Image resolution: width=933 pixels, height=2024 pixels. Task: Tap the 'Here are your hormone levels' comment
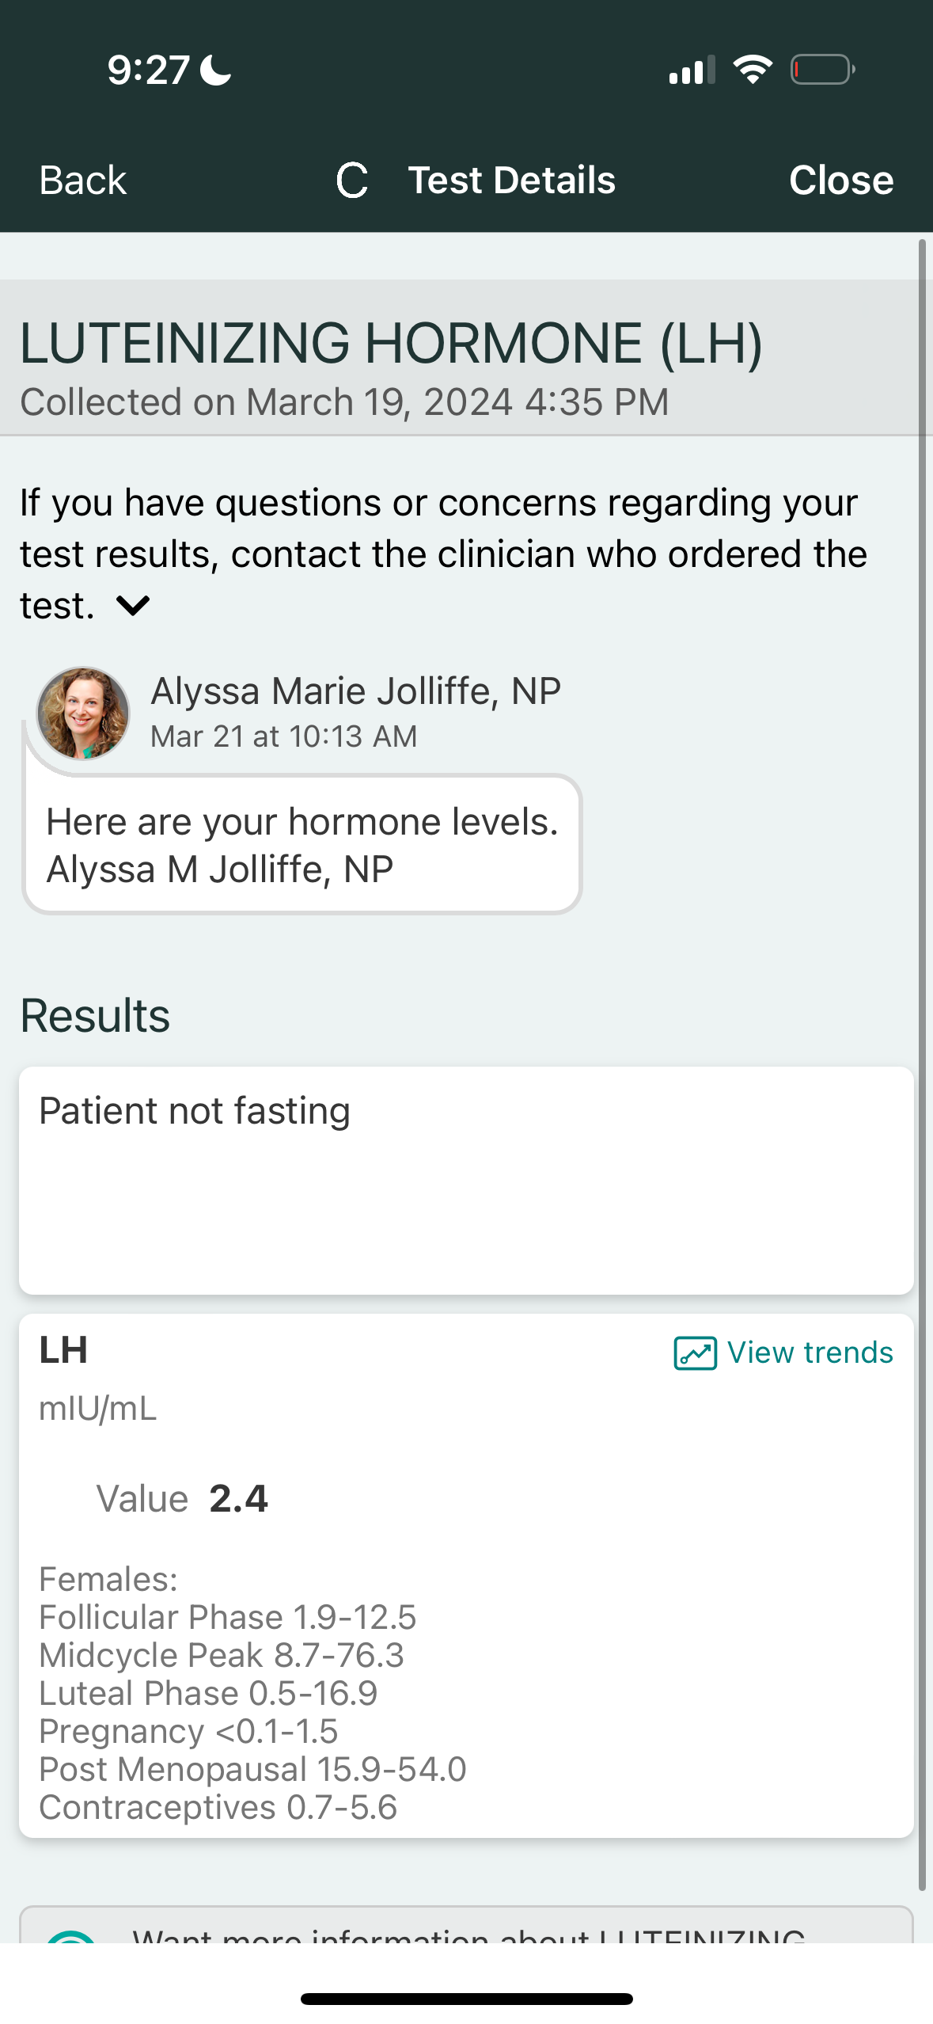[302, 845]
